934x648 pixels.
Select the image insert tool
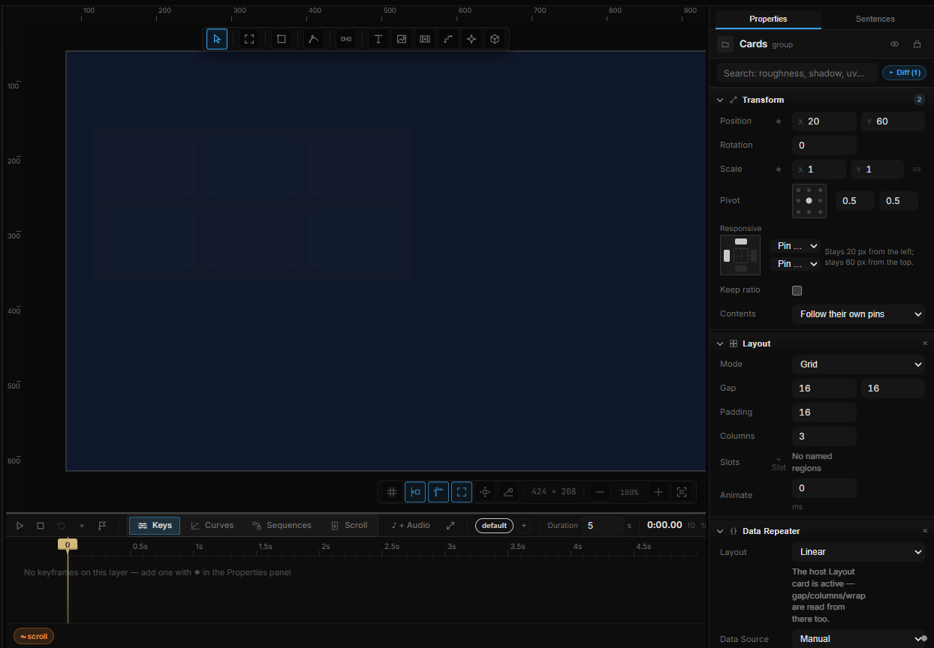pos(402,39)
